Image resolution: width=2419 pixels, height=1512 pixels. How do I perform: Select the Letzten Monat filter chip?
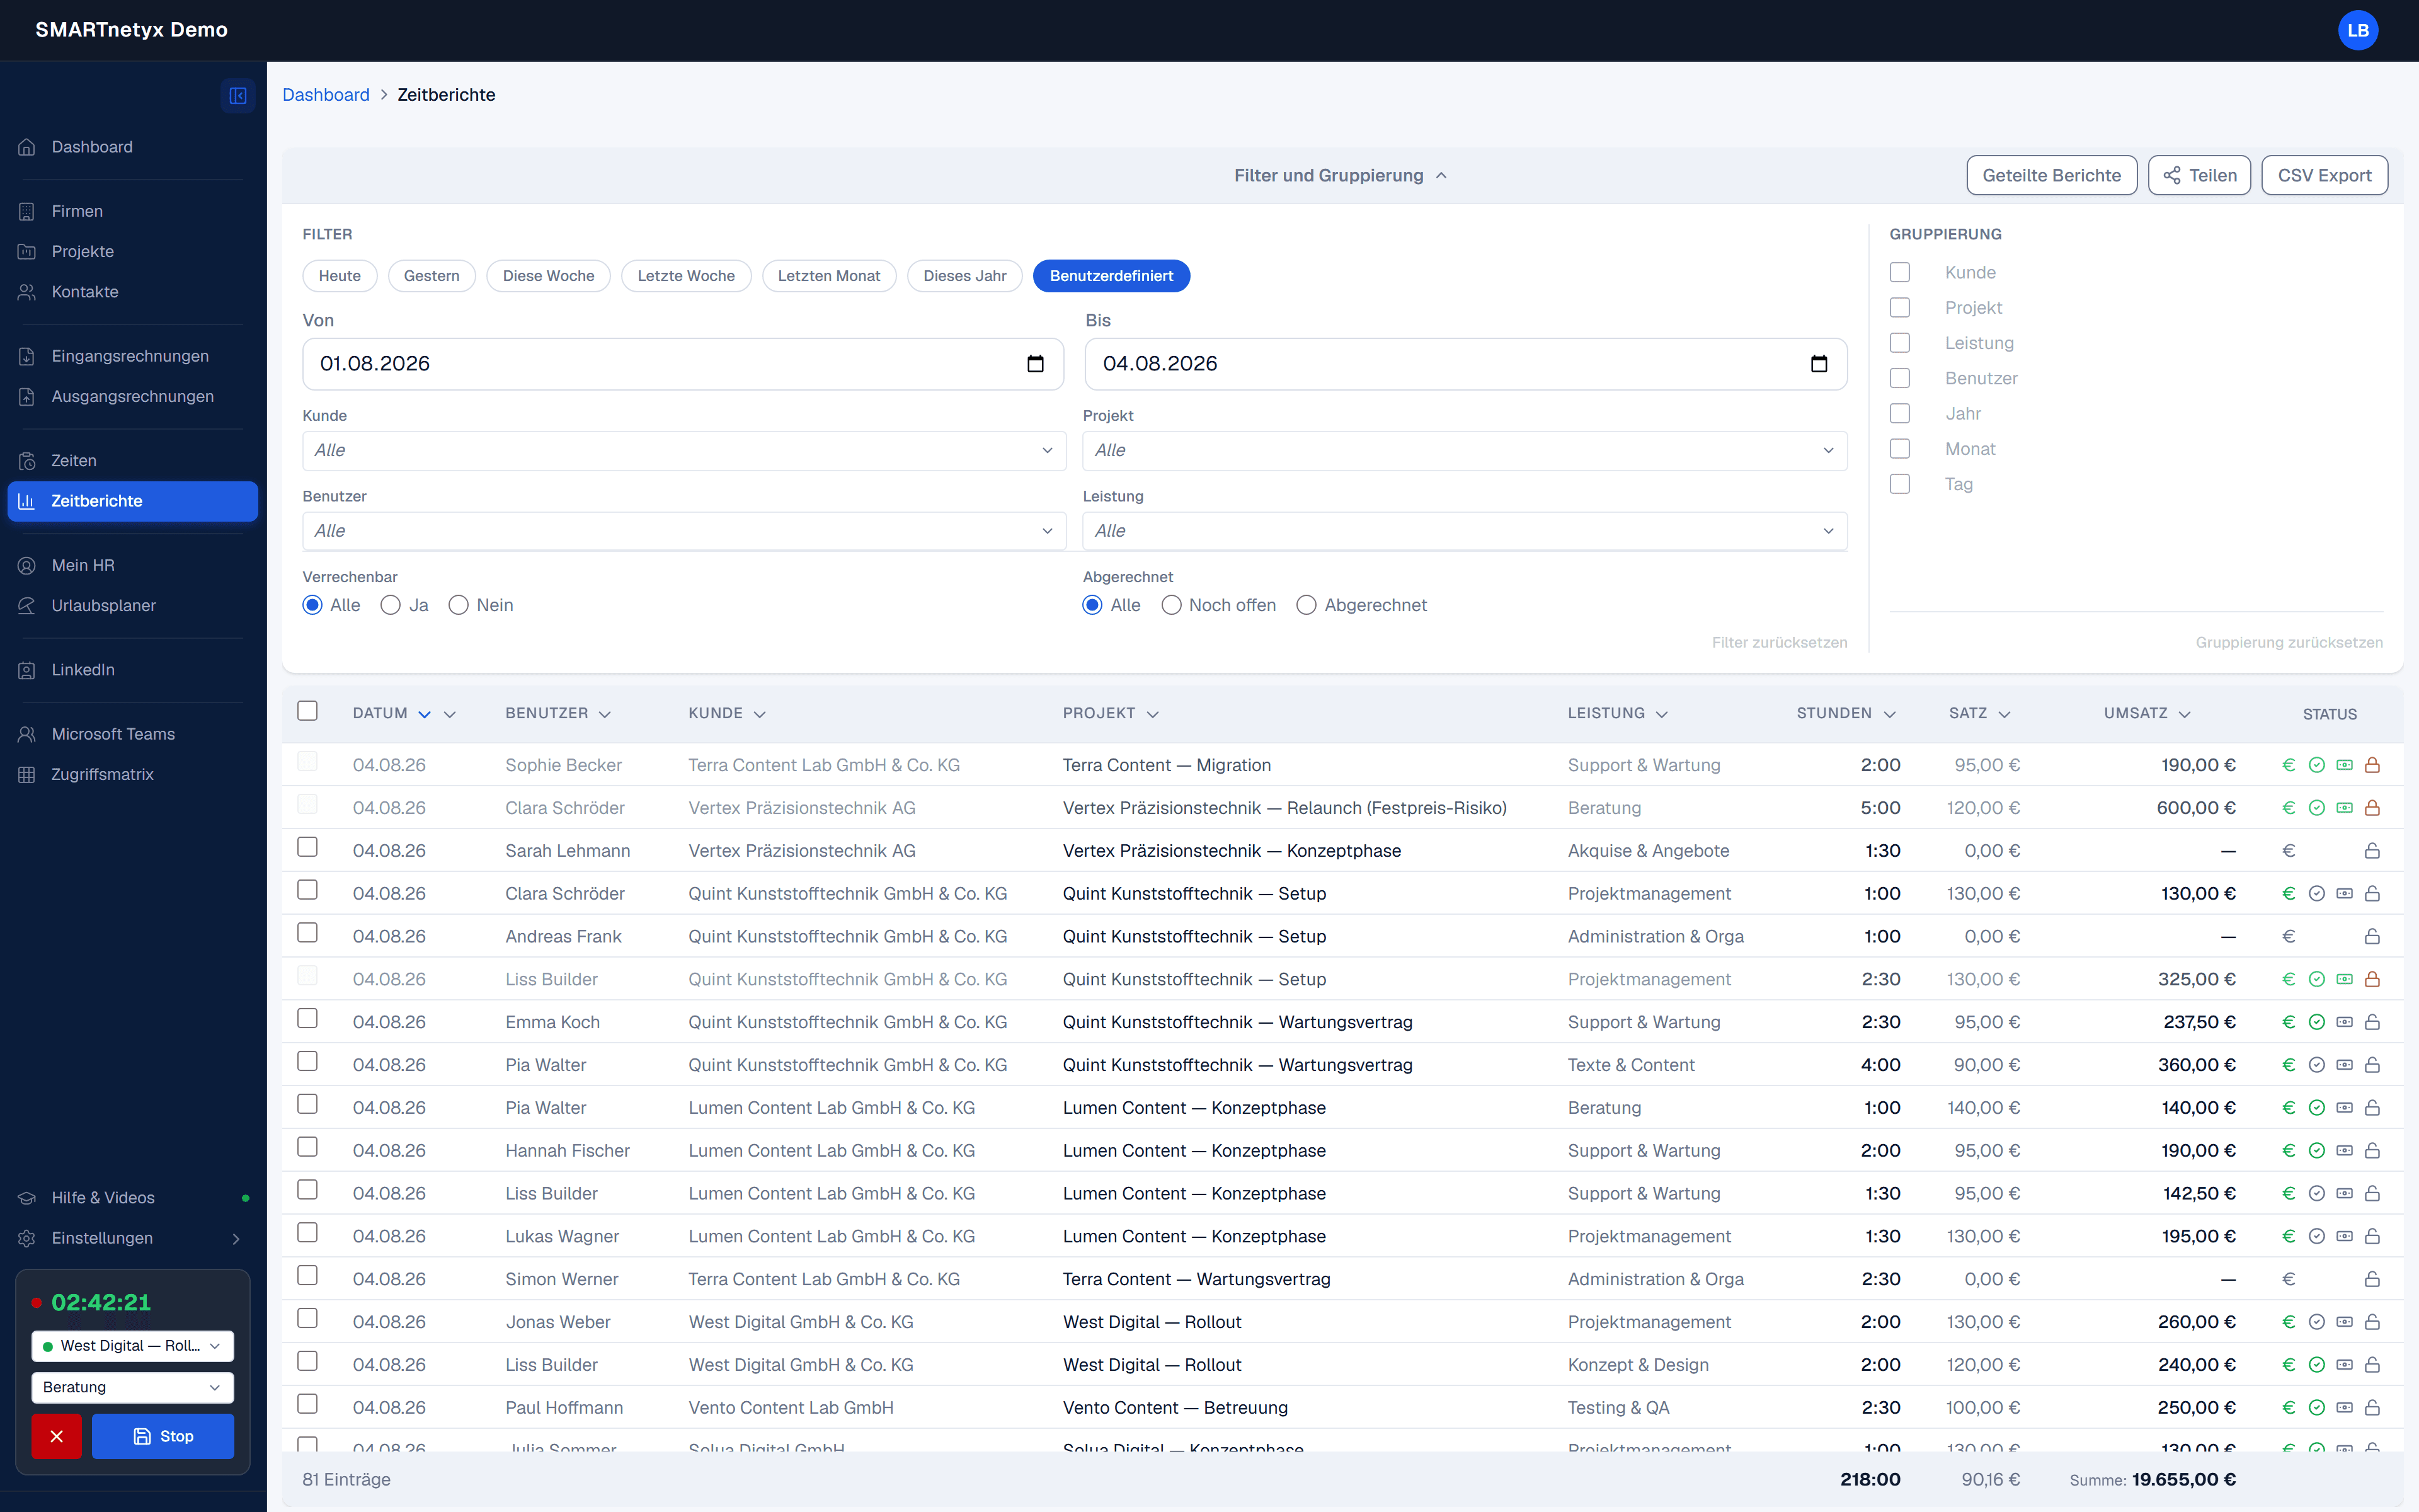(828, 276)
